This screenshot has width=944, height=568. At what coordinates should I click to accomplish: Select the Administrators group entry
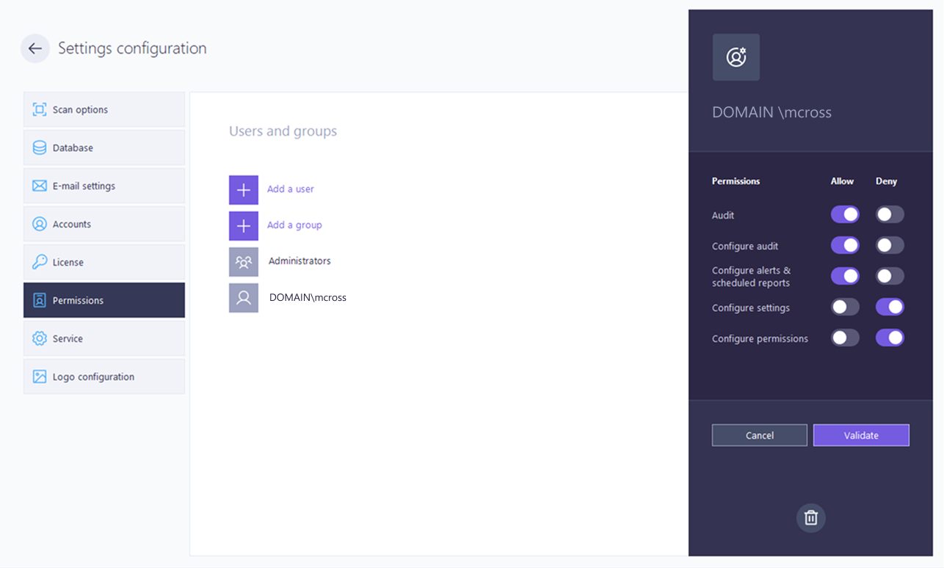pyautogui.click(x=299, y=261)
